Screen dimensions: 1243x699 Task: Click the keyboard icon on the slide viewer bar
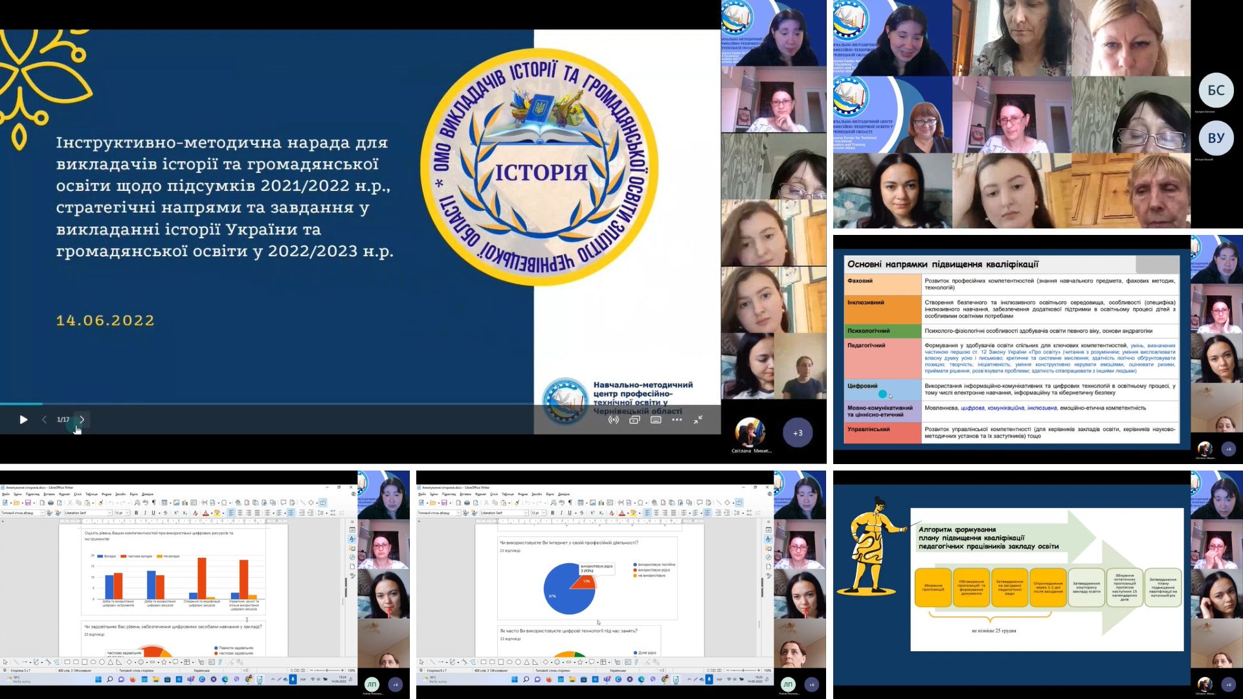tap(655, 420)
